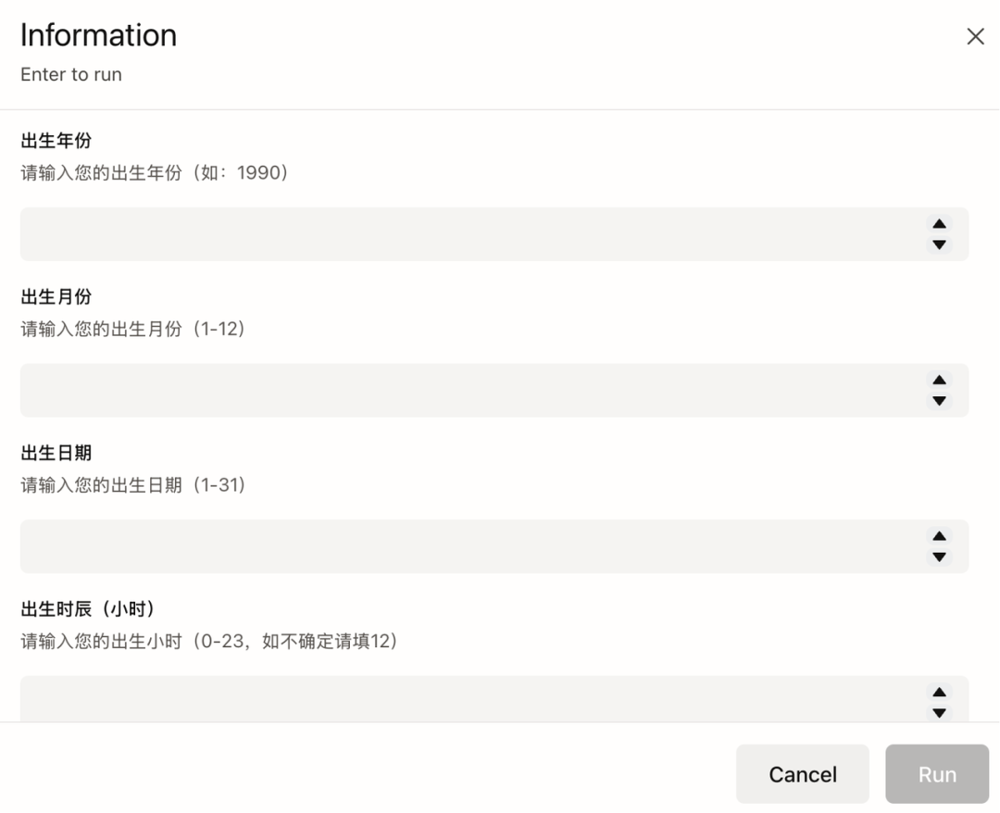Increment the 出生日期 day value
This screenshot has width=1000, height=813.
939,536
